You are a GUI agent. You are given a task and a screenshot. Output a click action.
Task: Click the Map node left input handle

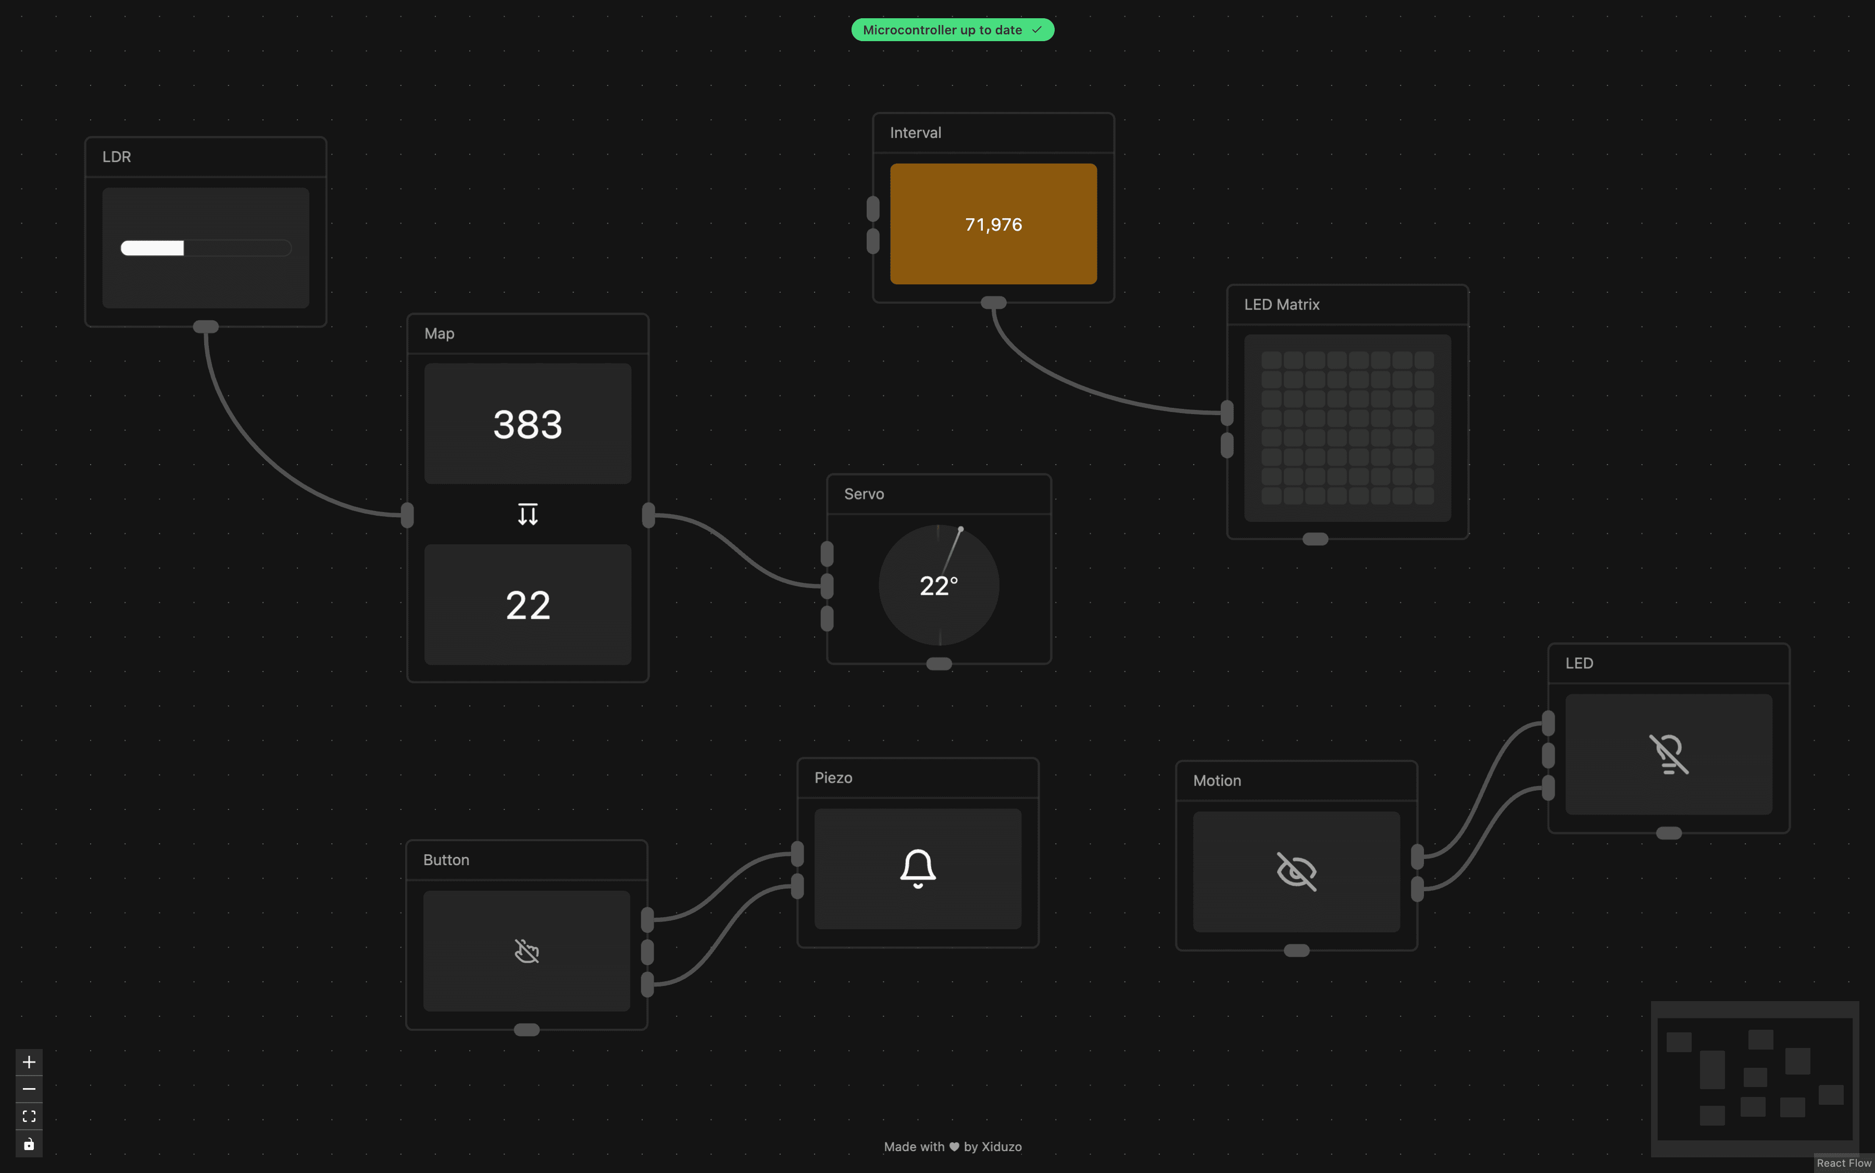(407, 515)
